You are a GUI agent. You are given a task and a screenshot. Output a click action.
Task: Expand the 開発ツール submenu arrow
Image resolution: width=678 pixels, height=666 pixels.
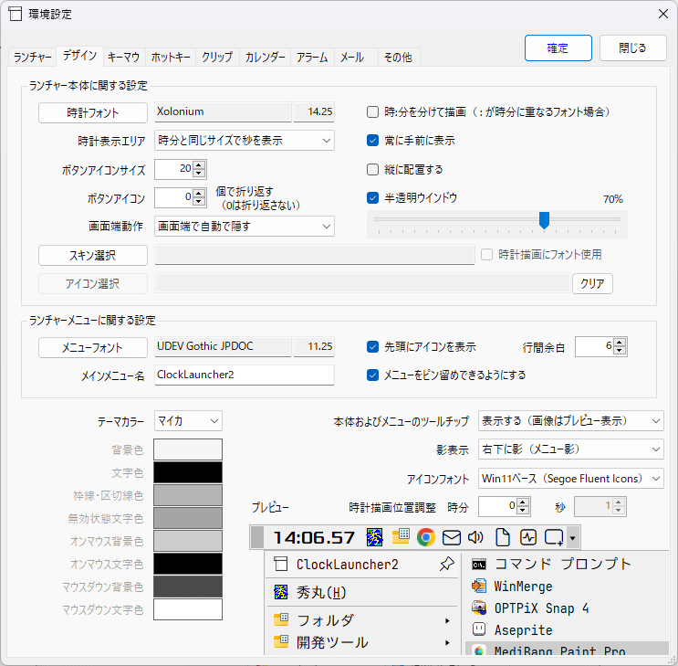(447, 642)
